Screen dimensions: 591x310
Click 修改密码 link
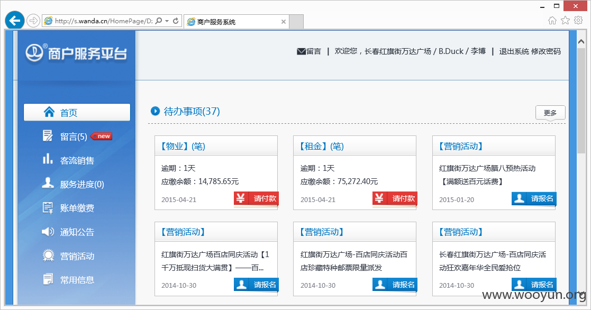[x=546, y=51]
